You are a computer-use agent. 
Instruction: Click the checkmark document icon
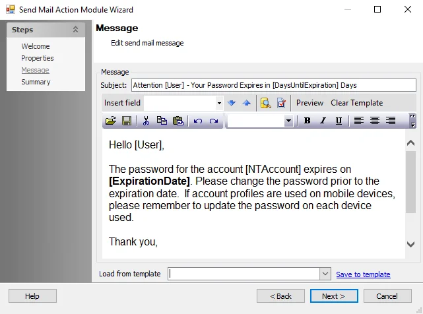coord(281,103)
